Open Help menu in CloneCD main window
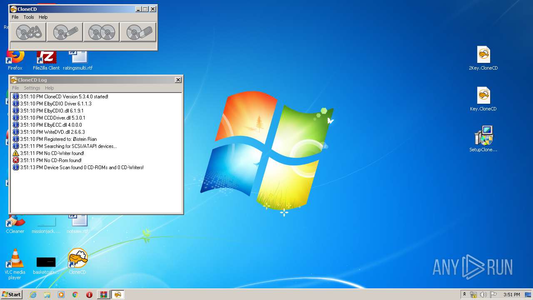This screenshot has height=300, width=533. (x=43, y=17)
